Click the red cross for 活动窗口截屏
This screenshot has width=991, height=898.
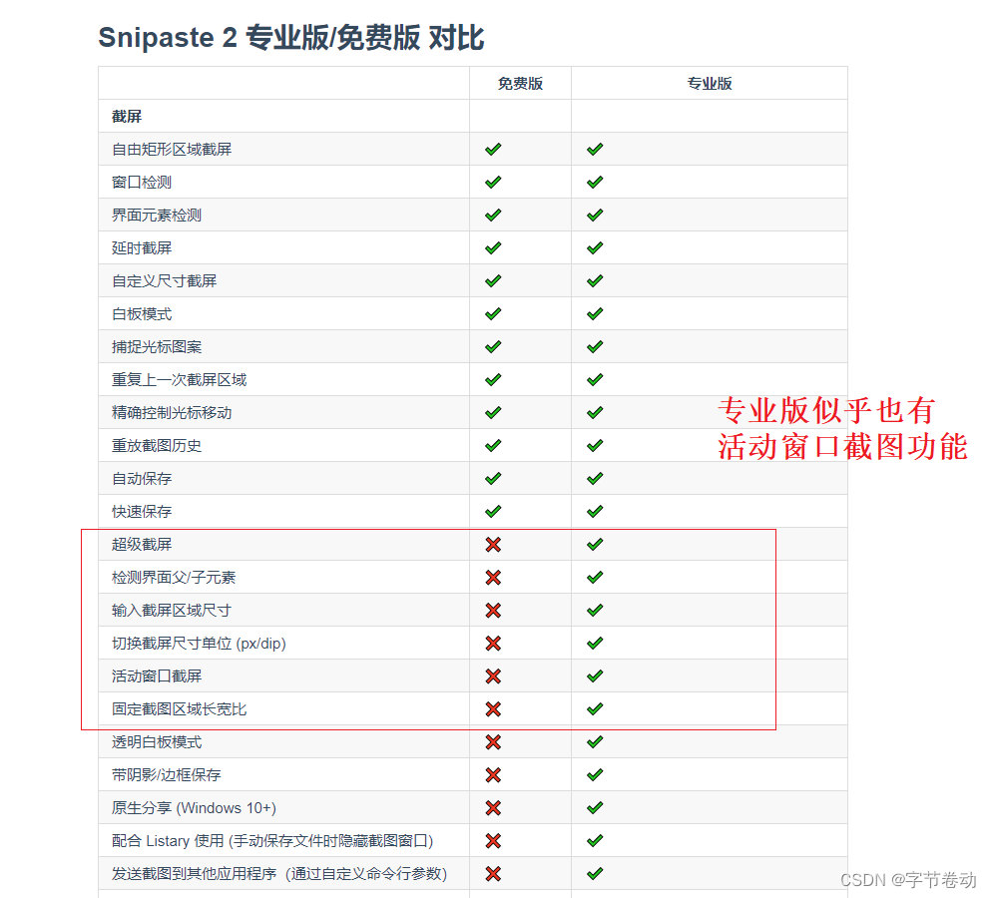(x=493, y=676)
